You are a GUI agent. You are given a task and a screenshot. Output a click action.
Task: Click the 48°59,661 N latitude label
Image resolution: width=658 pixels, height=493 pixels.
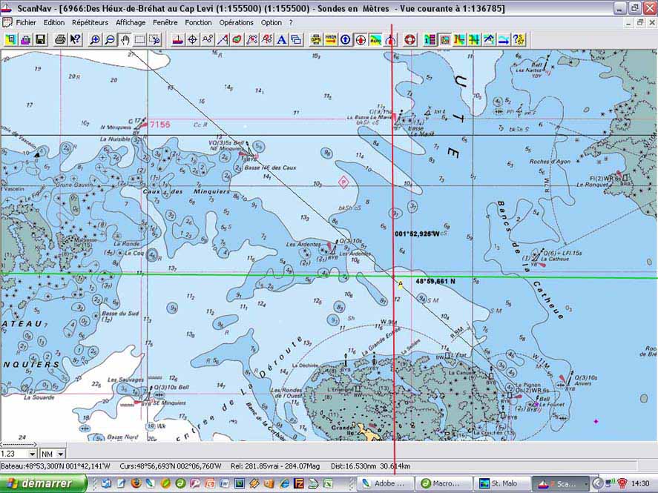(x=435, y=281)
